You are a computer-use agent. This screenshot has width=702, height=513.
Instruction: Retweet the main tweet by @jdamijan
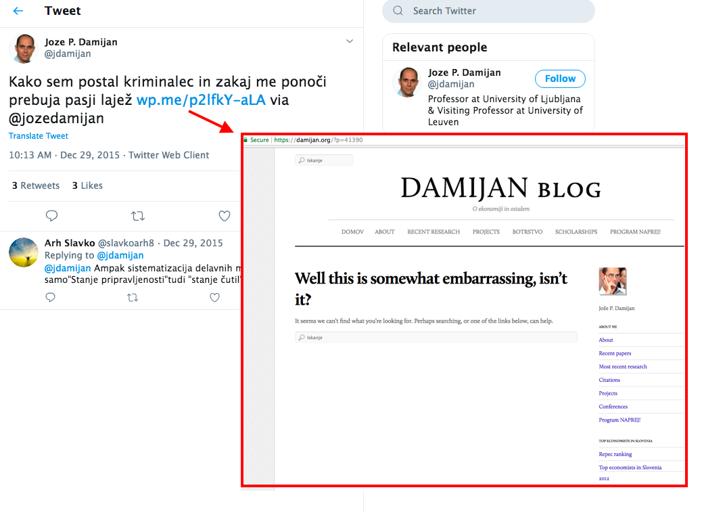[x=138, y=217]
